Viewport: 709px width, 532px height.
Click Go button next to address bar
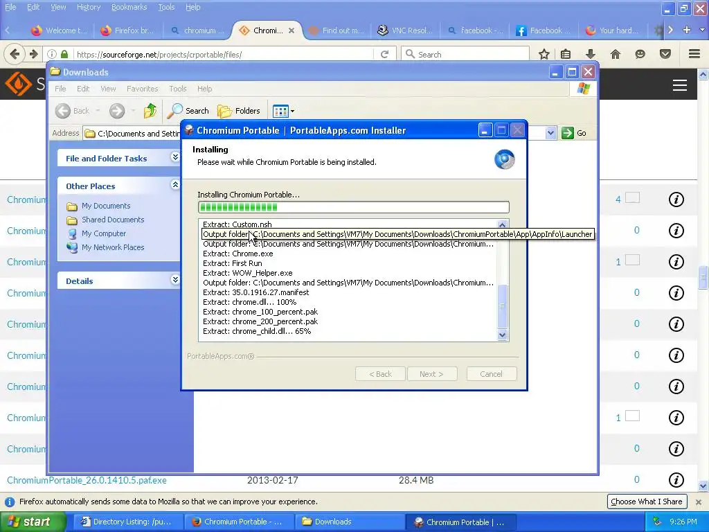(574, 133)
